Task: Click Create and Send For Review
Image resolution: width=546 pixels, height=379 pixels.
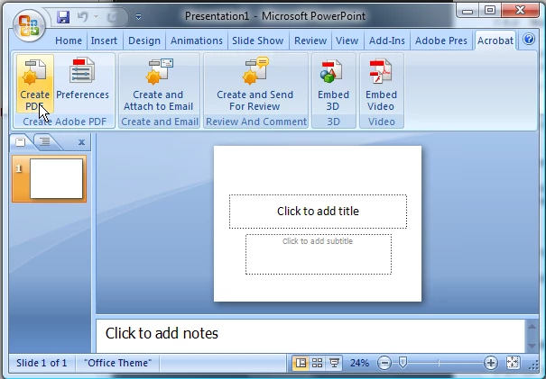Action: (x=255, y=84)
